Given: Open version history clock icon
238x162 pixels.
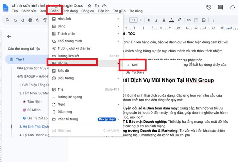Looking at the screenshot, I should pos(209,7).
